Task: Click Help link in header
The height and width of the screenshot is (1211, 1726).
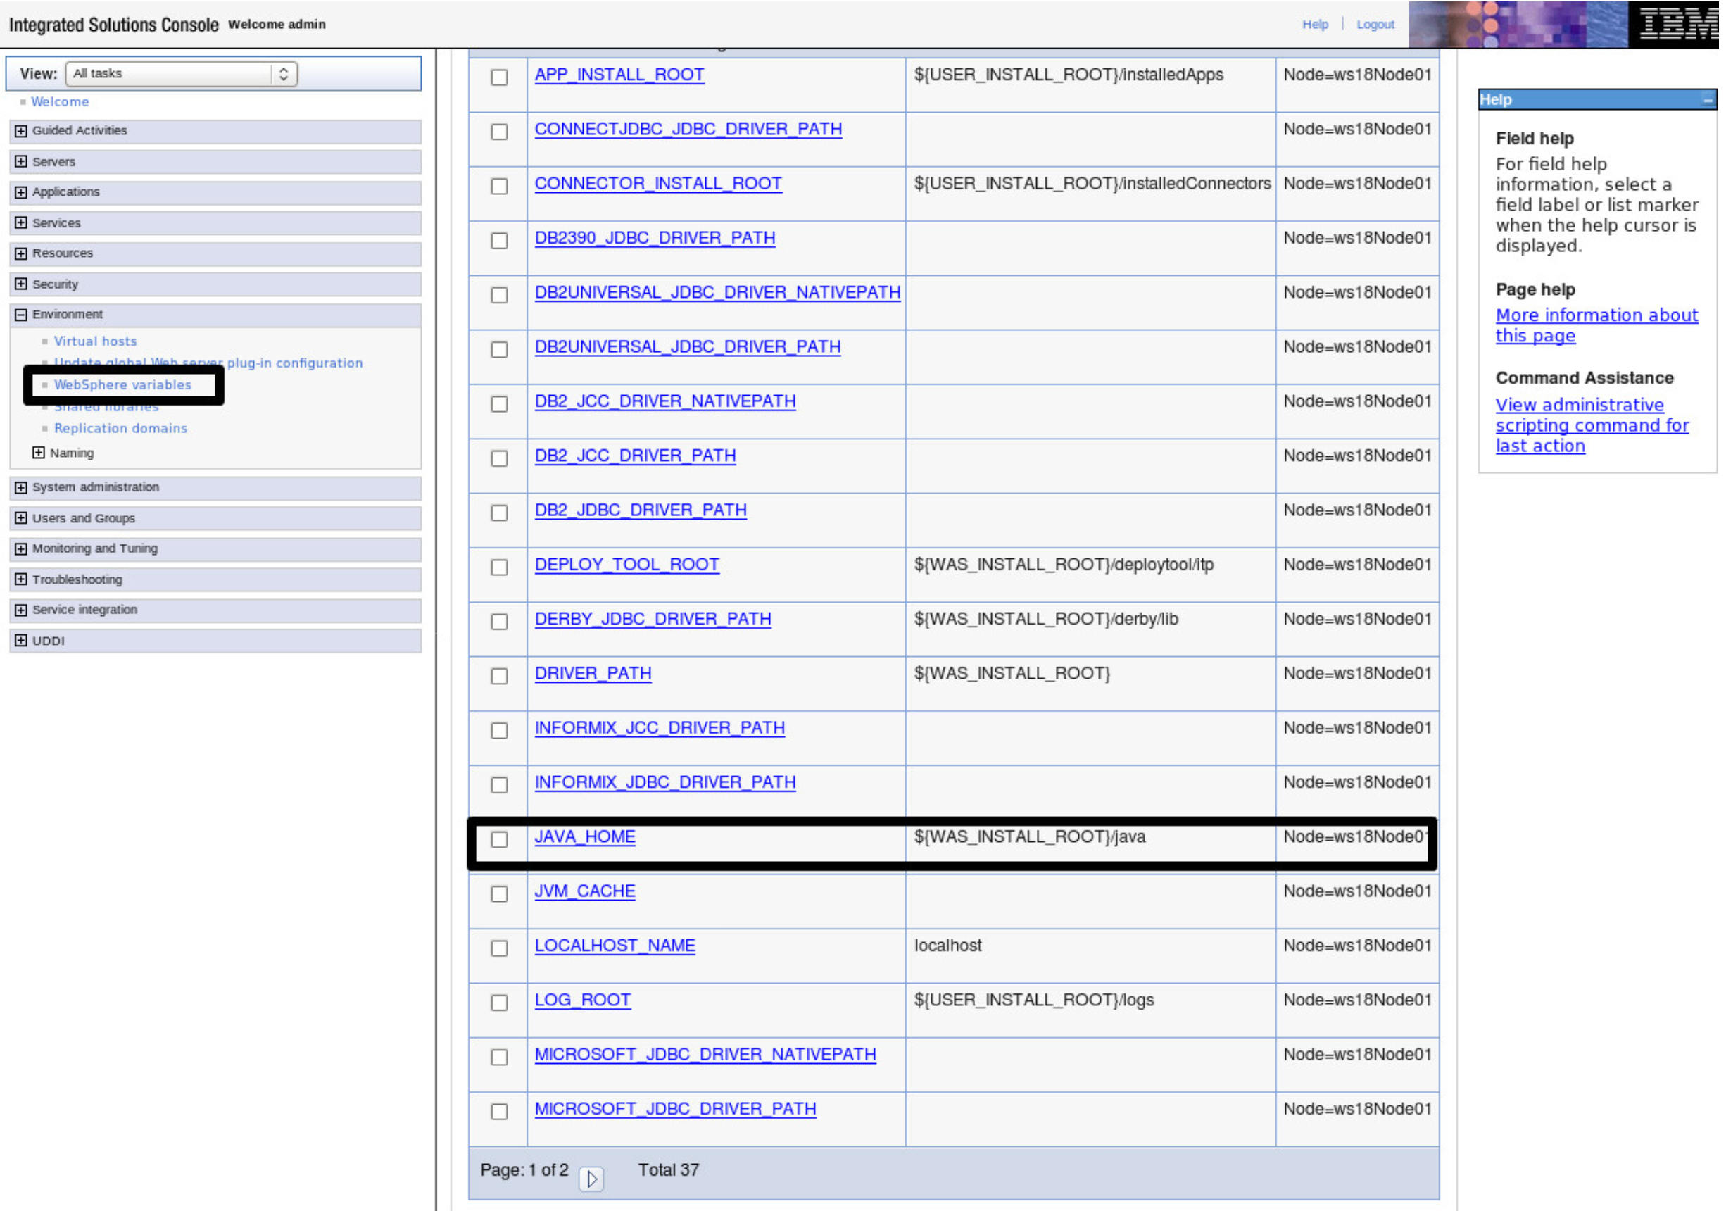Action: click(1316, 25)
